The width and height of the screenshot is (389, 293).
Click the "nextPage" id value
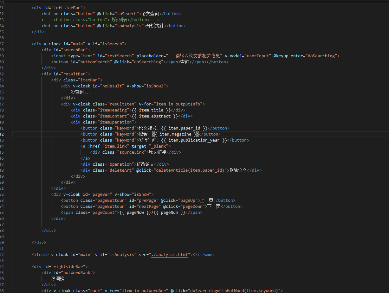pos(149,206)
